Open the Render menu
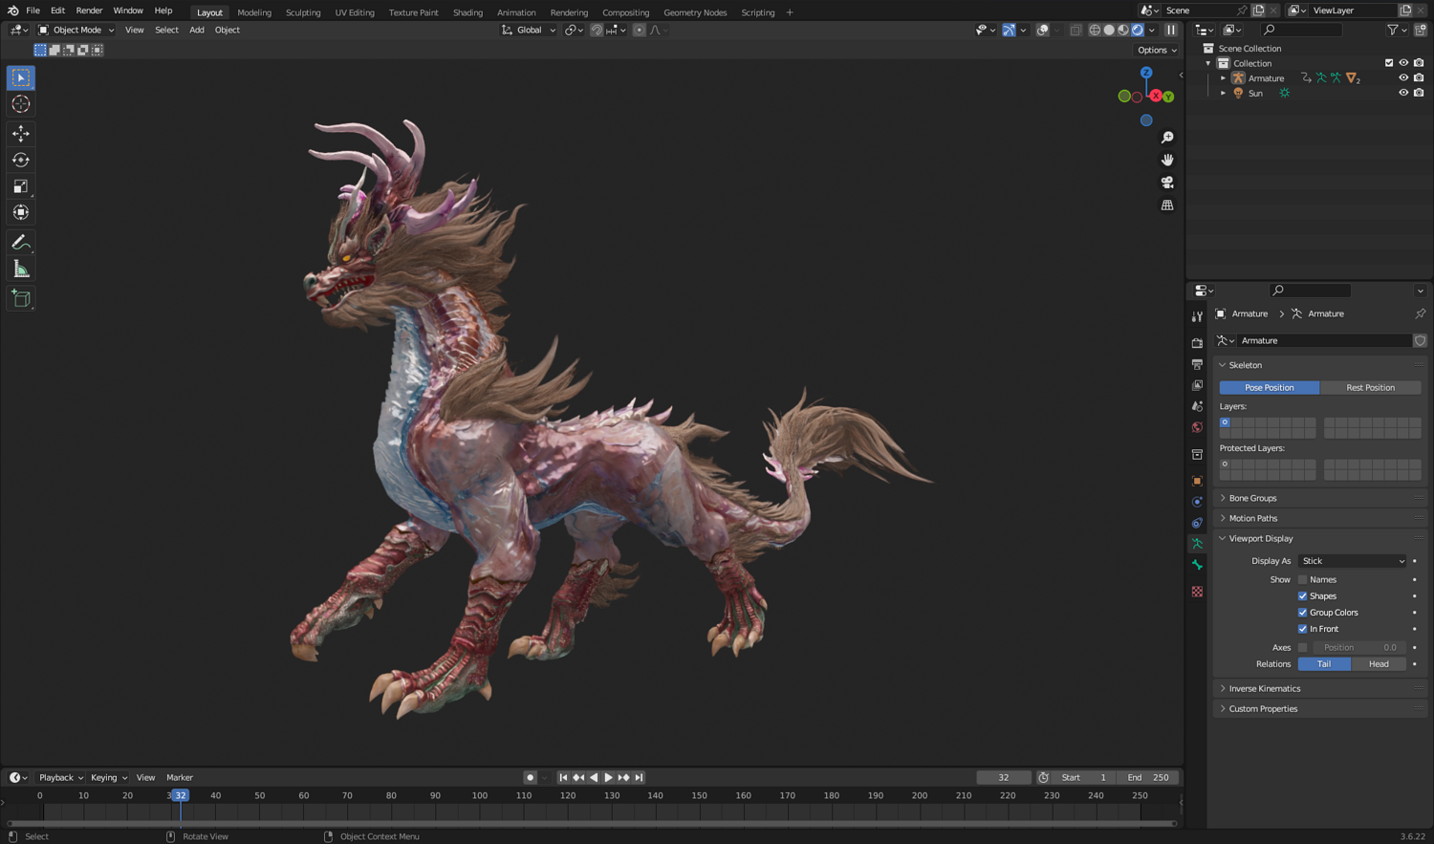 tap(89, 11)
